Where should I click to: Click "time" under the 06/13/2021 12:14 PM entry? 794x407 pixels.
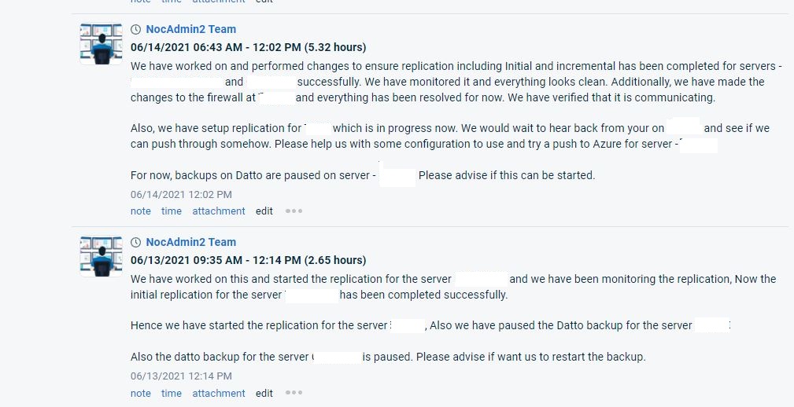pos(172,393)
